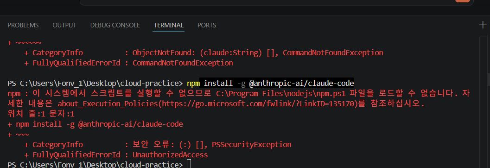Click the npm.ps1 file path in error

tap(280, 94)
